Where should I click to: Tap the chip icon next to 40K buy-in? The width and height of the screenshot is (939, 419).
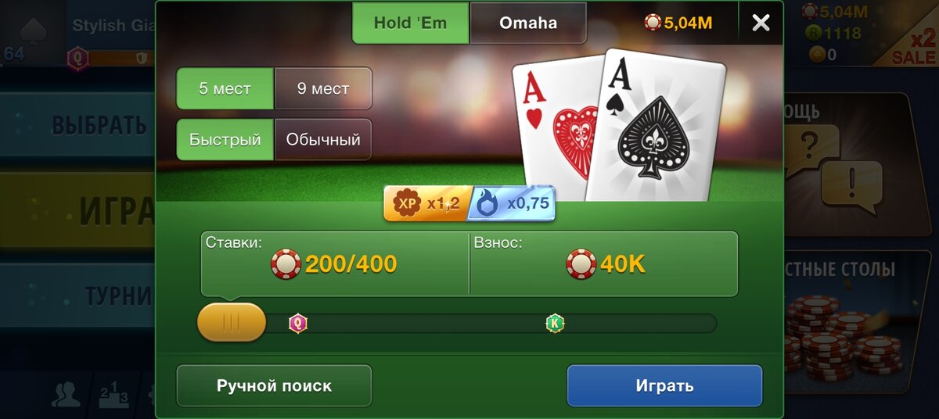tap(581, 264)
